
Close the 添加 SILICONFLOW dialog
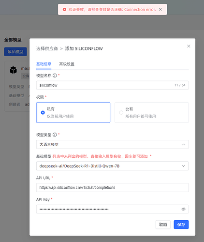coord(189,46)
